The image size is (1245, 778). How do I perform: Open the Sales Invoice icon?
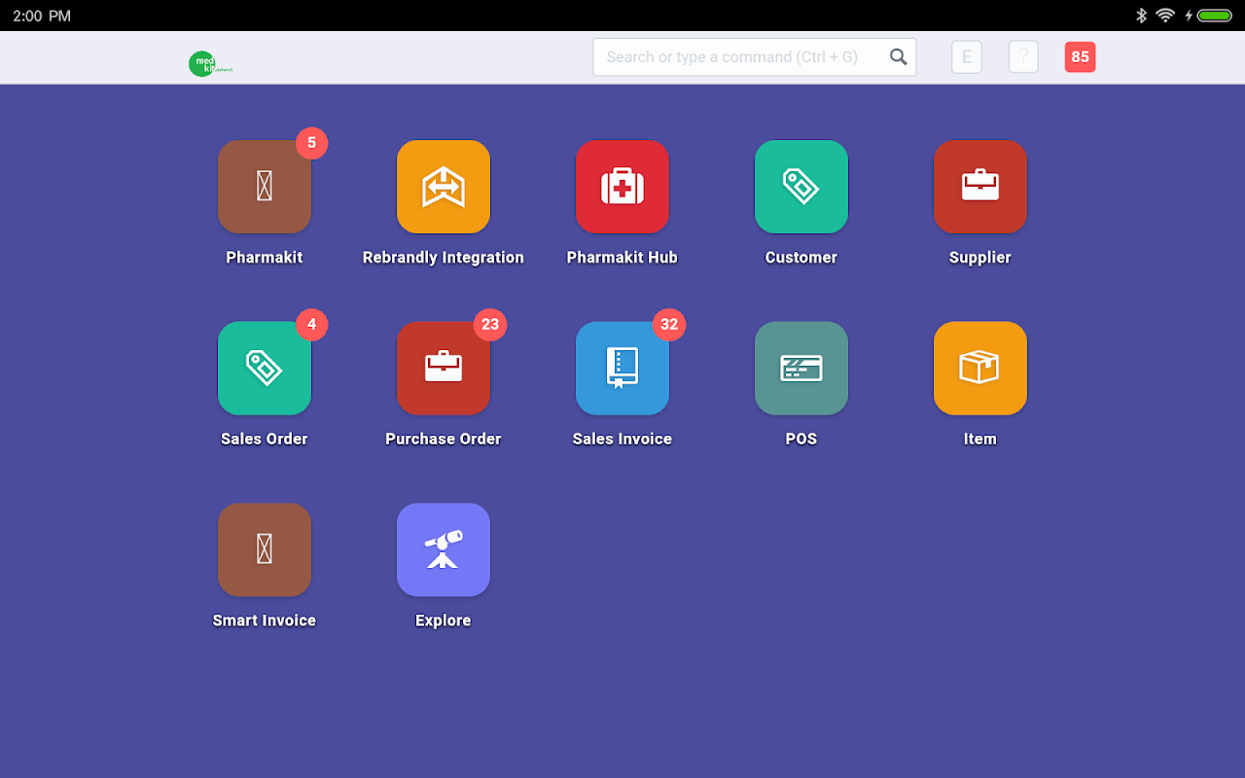(x=622, y=369)
